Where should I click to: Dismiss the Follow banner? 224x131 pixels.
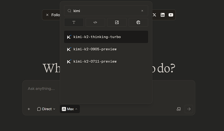pos(47,15)
